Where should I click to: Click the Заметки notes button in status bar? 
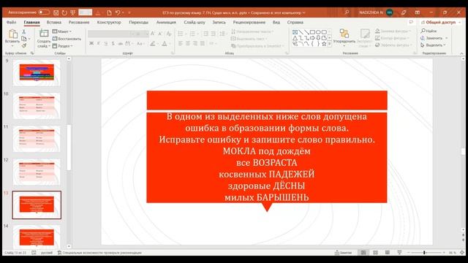coord(343,253)
